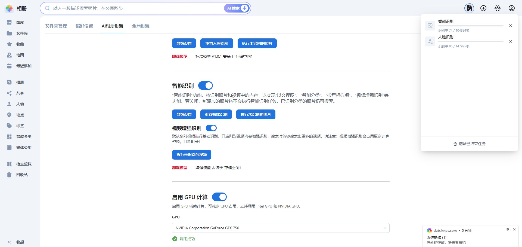Image resolution: width=522 pixels, height=247 pixels.
Task: Turn off 启用 GPU 计算 switch
Action: [219, 197]
